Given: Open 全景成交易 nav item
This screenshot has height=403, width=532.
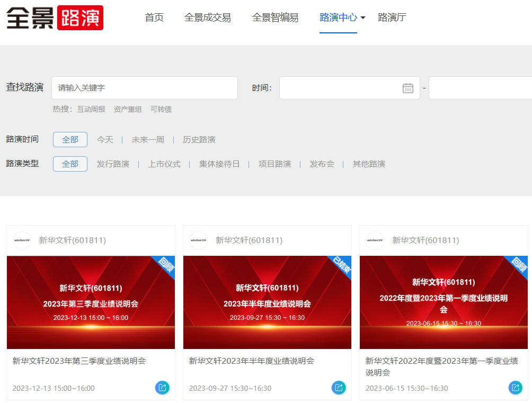Looking at the screenshot, I should 208,17.
